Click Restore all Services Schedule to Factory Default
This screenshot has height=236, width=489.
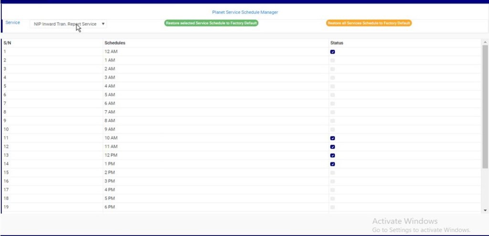[x=369, y=23]
